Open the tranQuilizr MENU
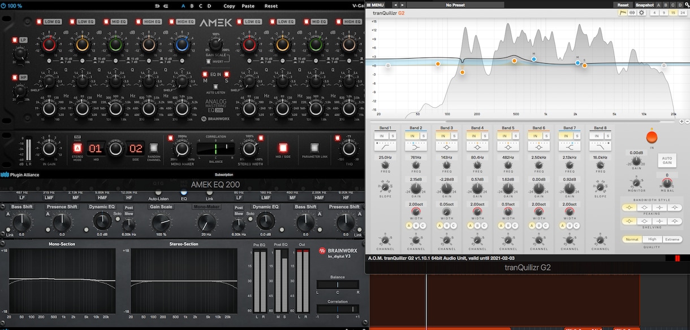This screenshot has width=690, height=330. click(375, 5)
